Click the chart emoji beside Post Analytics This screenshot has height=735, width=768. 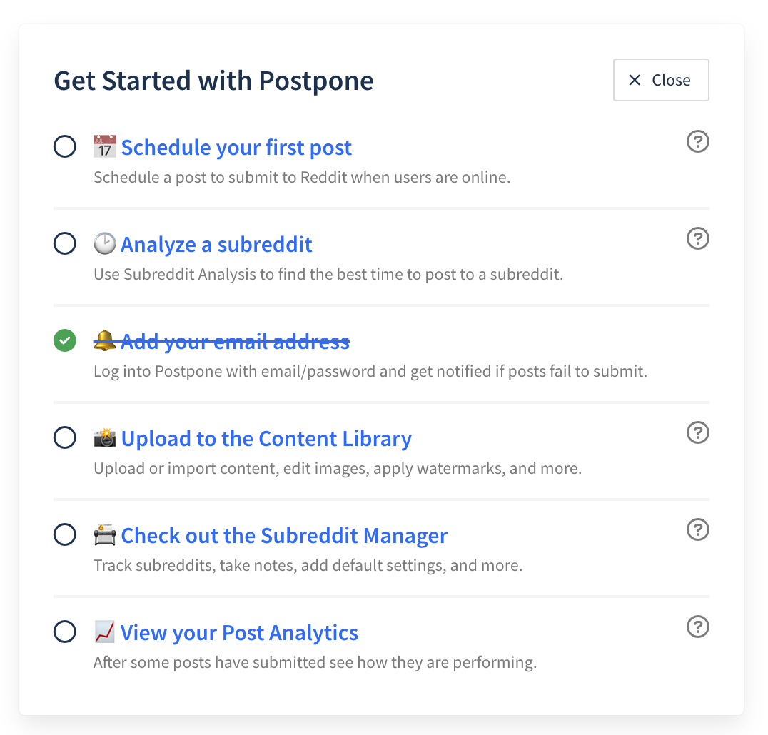[105, 632]
